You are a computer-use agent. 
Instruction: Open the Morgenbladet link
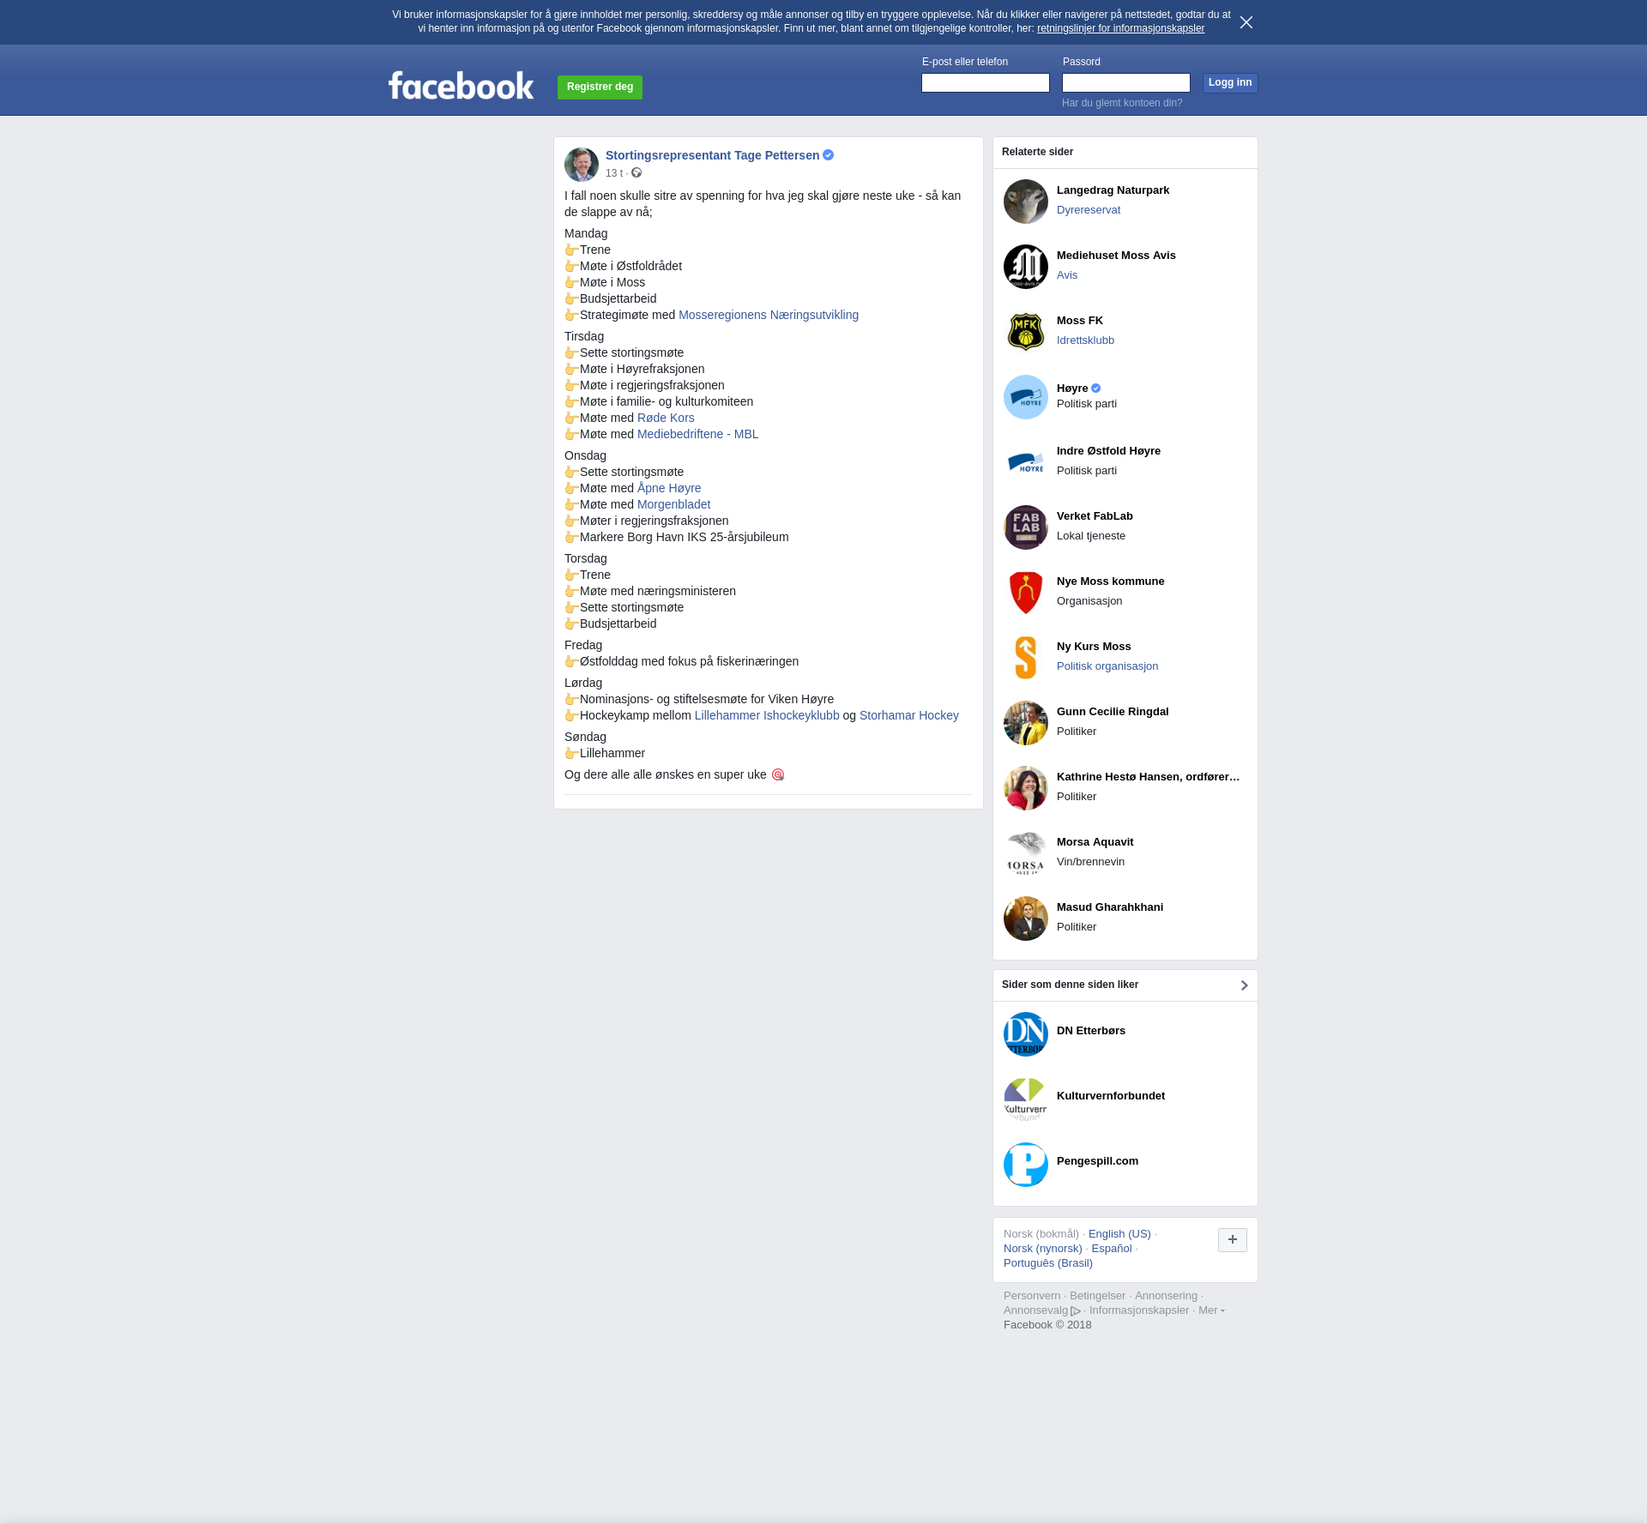click(673, 504)
